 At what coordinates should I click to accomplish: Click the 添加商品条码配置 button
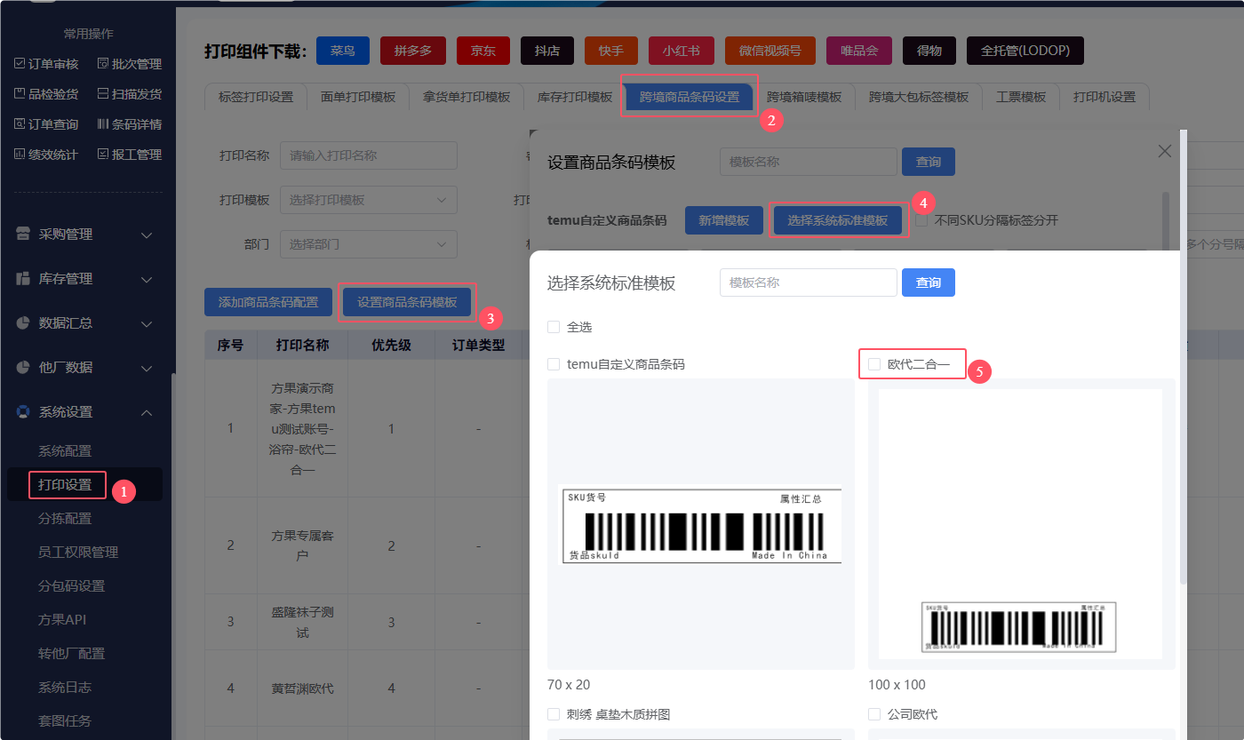(x=268, y=302)
